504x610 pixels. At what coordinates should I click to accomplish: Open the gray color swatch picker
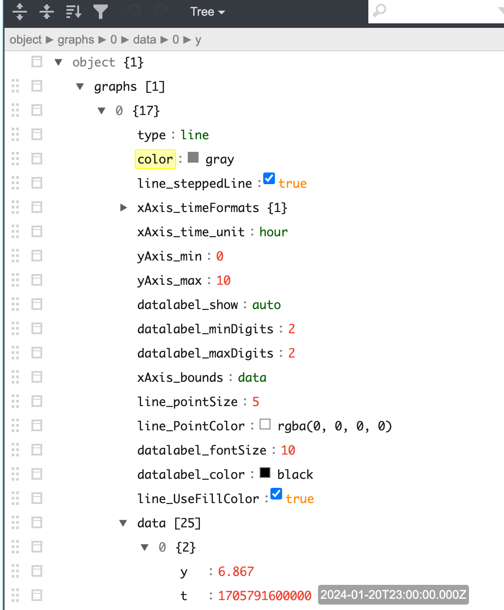coord(193,157)
